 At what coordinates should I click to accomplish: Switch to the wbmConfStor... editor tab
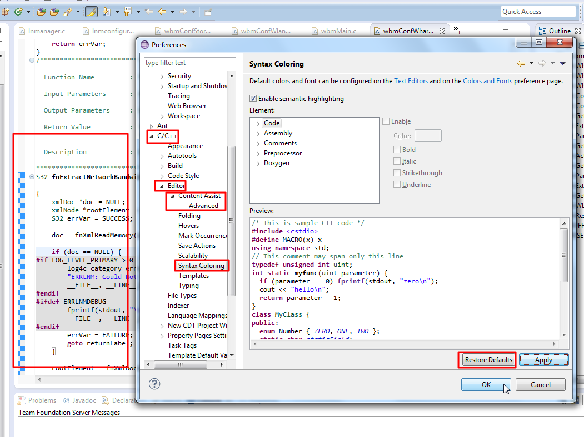183,31
